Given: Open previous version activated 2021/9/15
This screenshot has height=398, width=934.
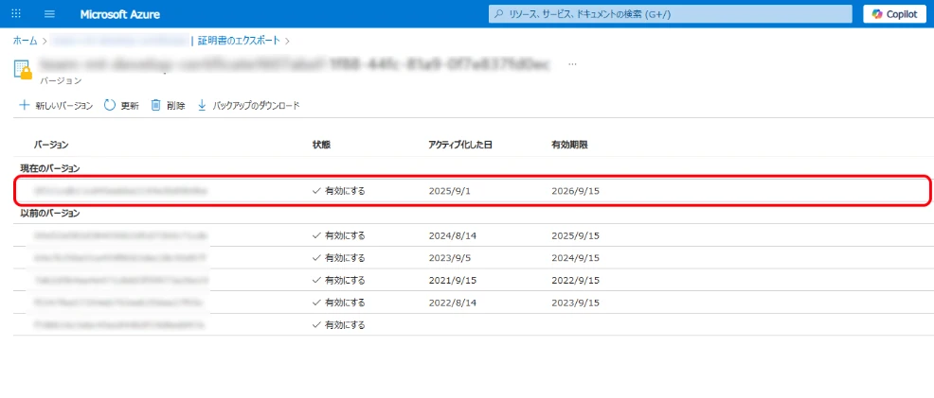Looking at the screenshot, I should click(120, 280).
